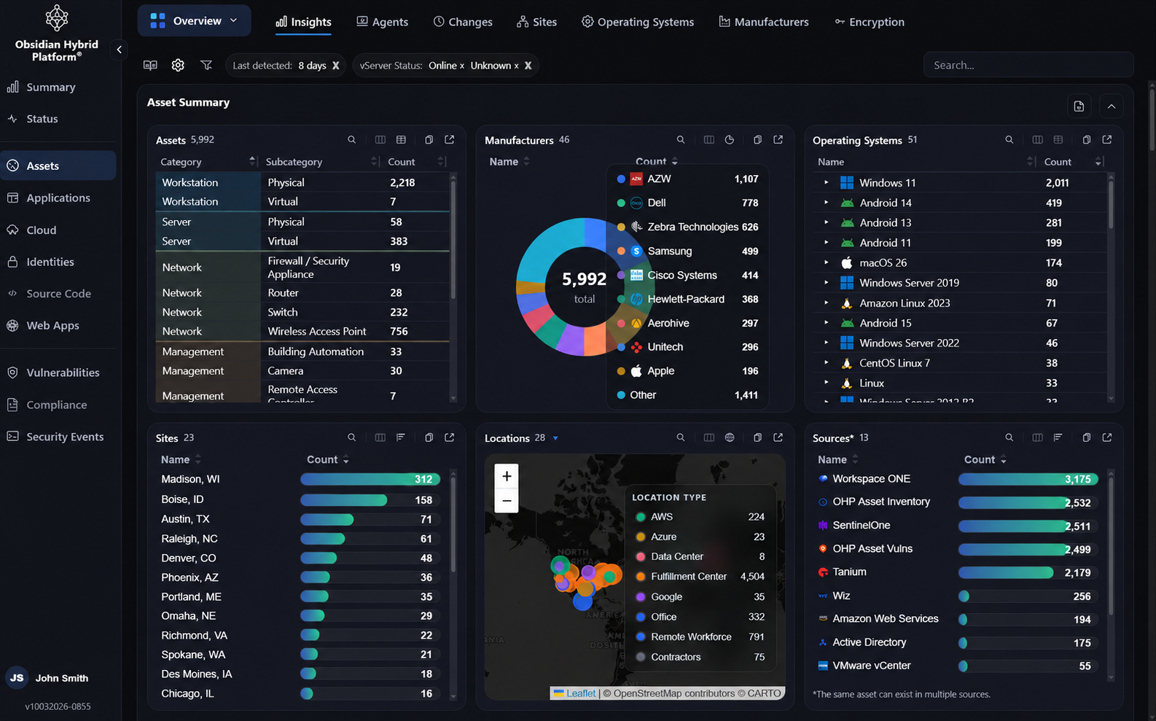
Task: Collapse the Asset Summary section
Action: pos(1112,106)
